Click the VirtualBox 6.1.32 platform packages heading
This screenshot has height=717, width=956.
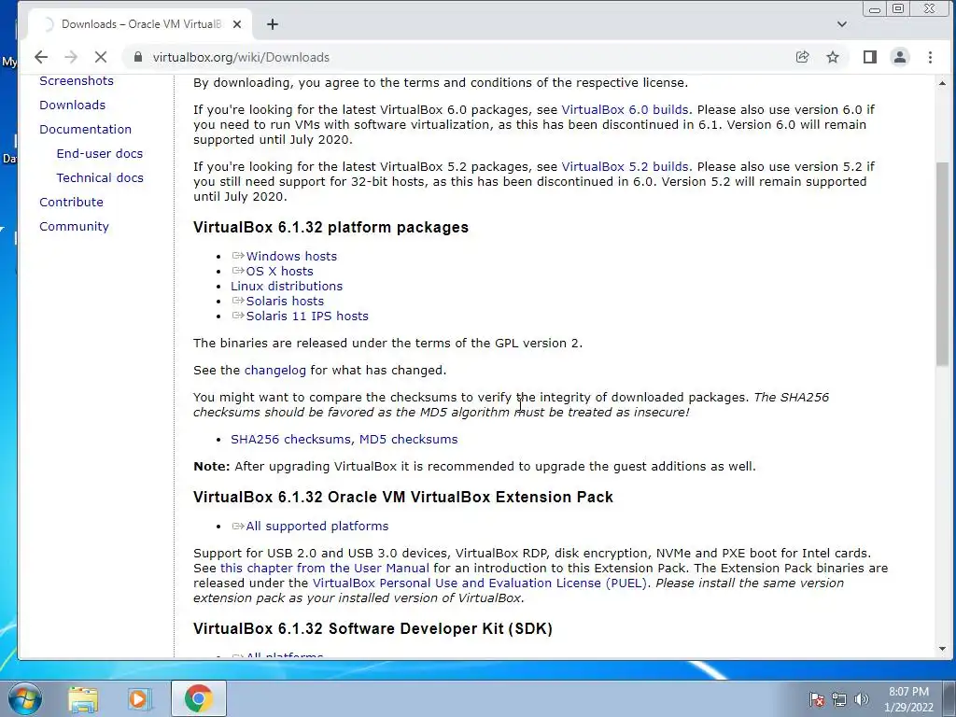pos(331,228)
